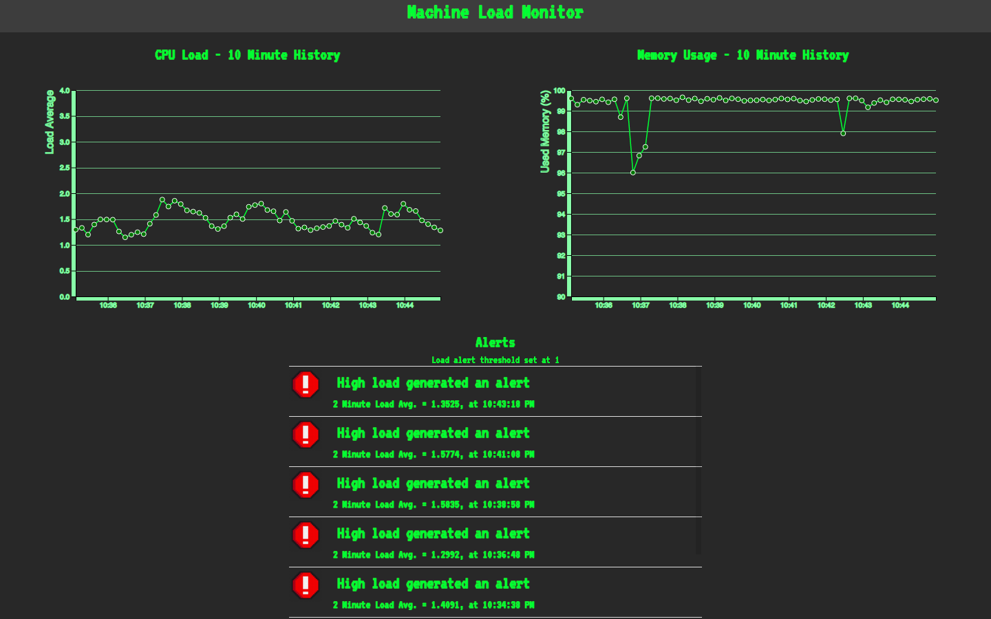Select the Machine Load Monitor page title
The image size is (991, 619).
click(495, 12)
